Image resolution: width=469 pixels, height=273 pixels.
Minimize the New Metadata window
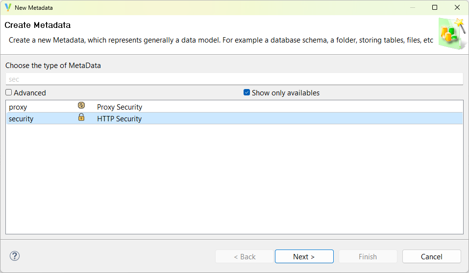pos(412,8)
